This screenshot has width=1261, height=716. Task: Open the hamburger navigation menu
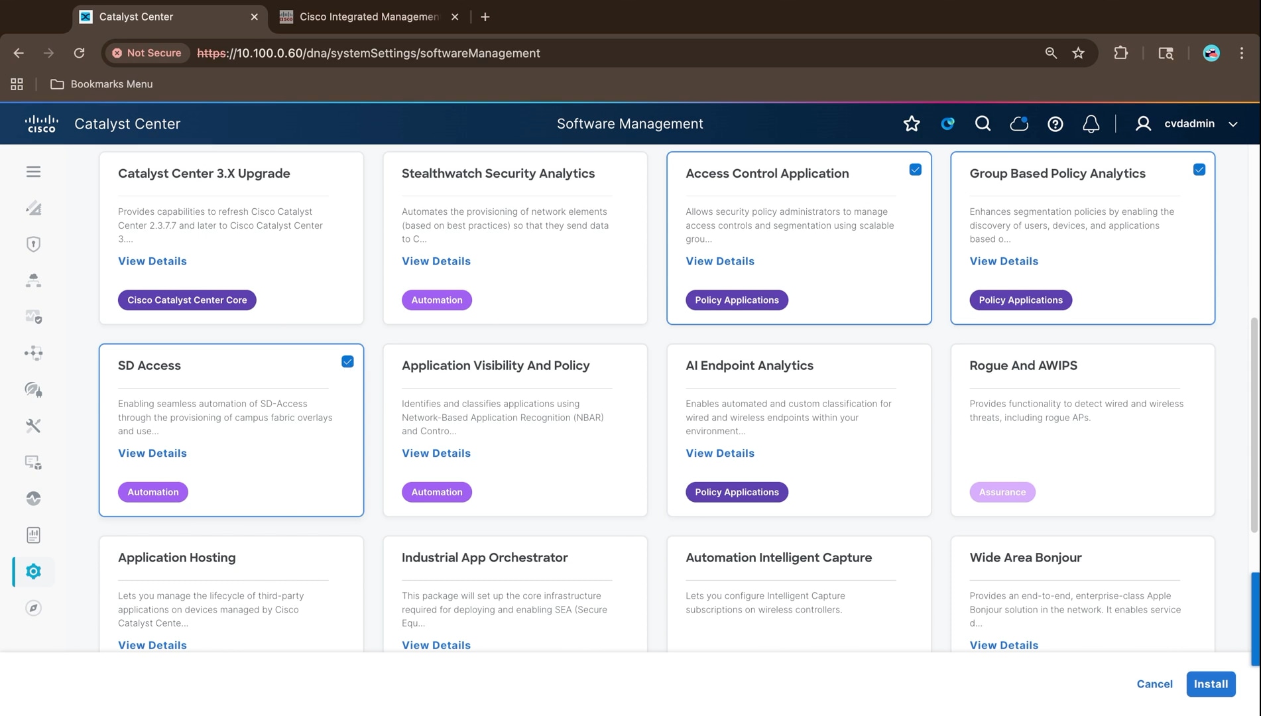[x=33, y=172]
